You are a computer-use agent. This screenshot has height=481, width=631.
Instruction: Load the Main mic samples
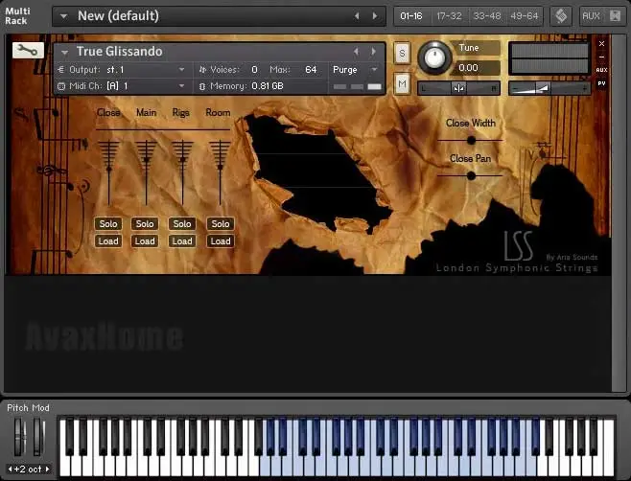click(x=145, y=241)
